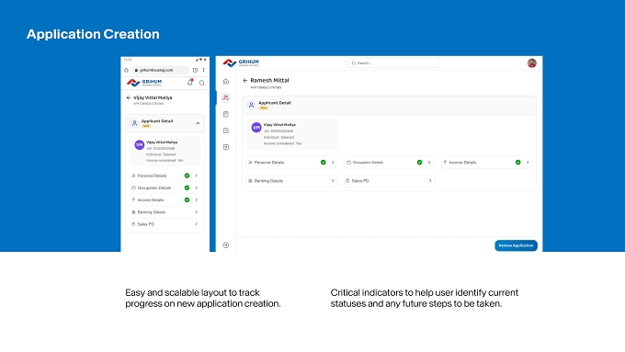
Task: Click the logout icon at sidebar bottom
Action: pos(226,245)
